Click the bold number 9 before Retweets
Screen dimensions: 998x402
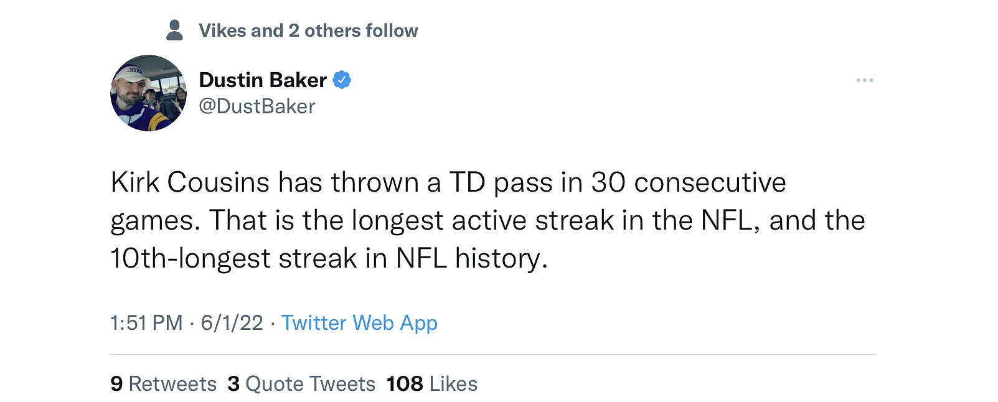tap(116, 383)
